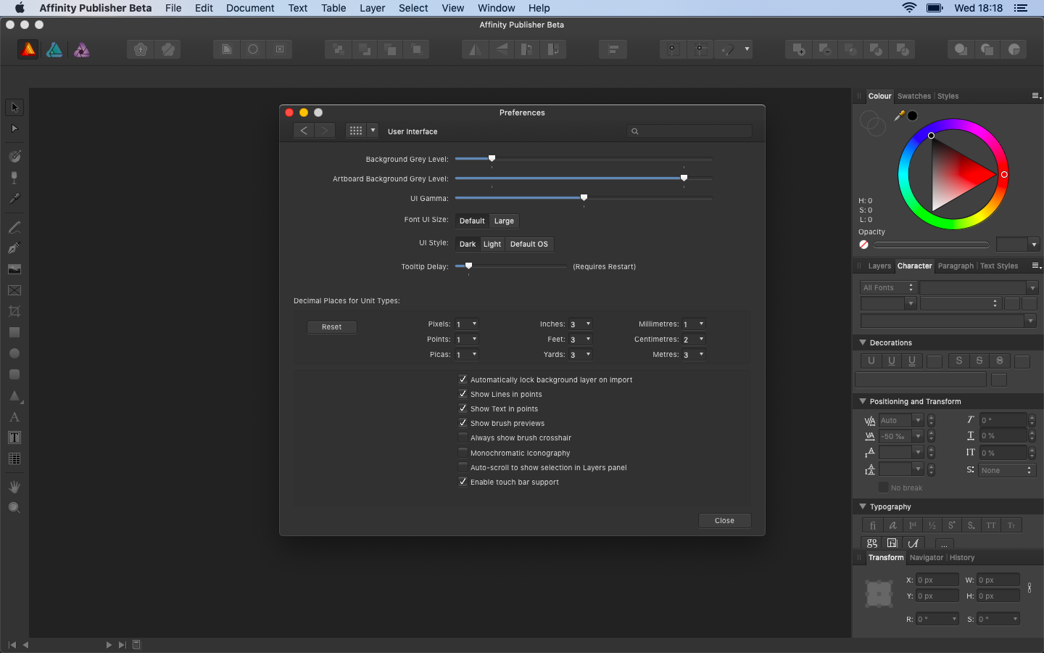Open the Layer menu
Image resolution: width=1044 pixels, height=653 pixels.
pos(372,8)
